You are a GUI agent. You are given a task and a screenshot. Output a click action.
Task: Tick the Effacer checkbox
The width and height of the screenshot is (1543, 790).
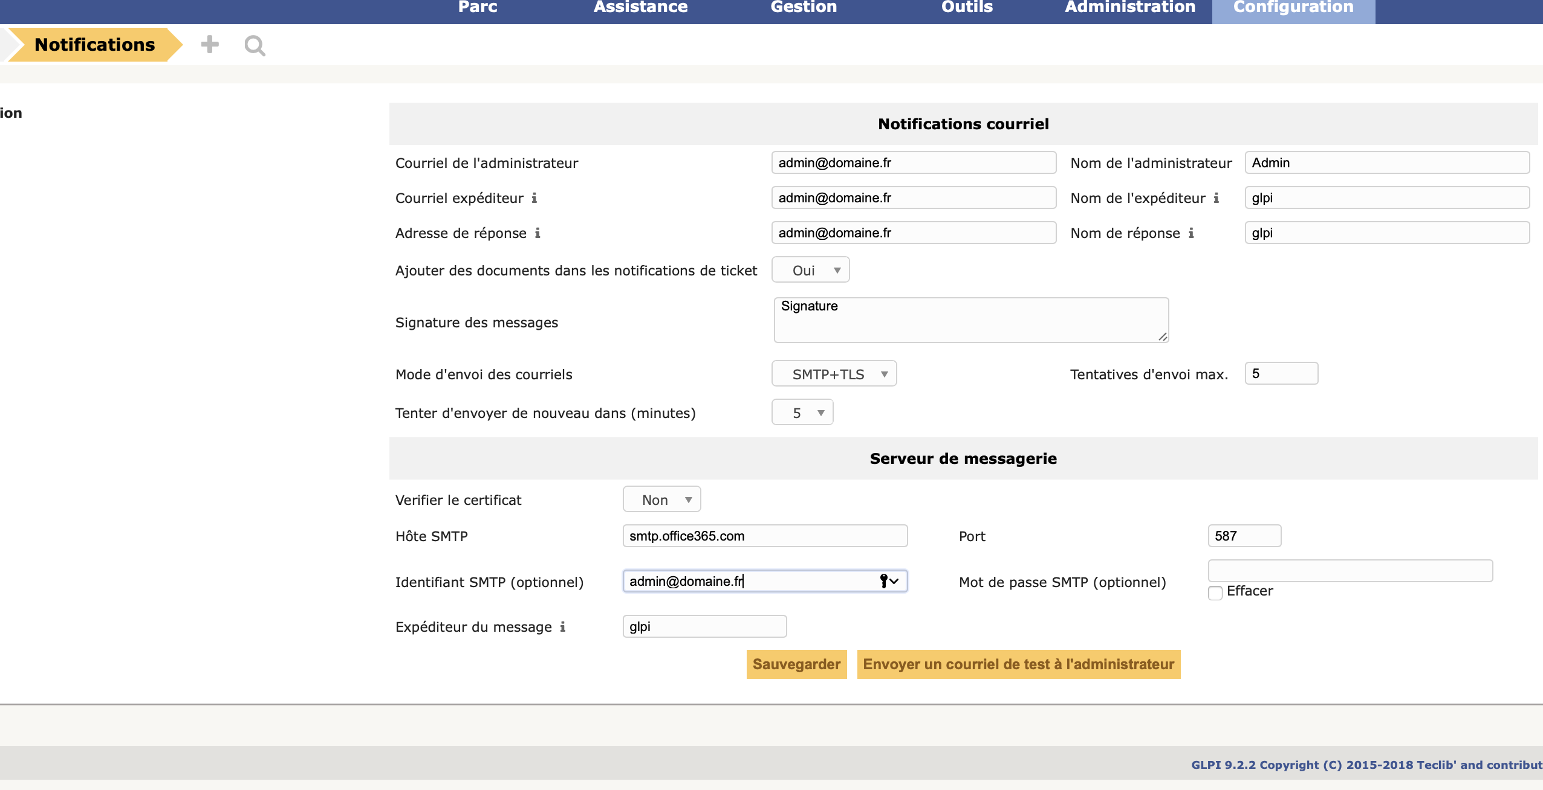[1215, 592]
